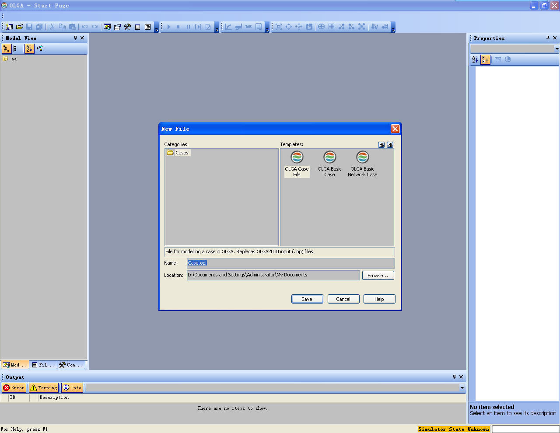This screenshot has width=560, height=433.
Task: Close the Output panel
Action: tap(461, 377)
